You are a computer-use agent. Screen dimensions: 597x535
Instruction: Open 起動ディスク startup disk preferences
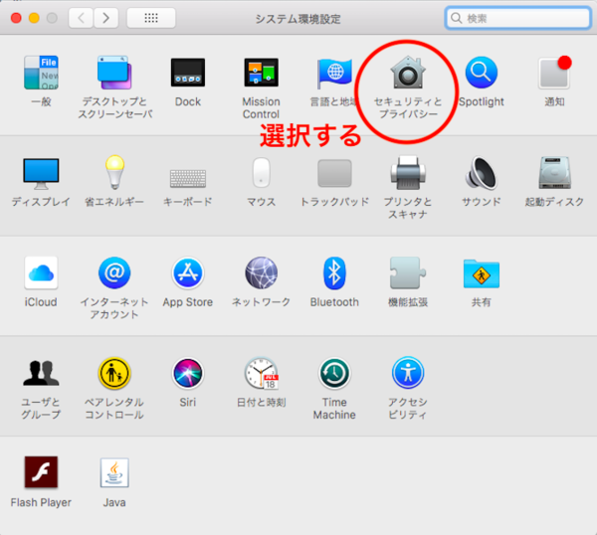(x=554, y=173)
